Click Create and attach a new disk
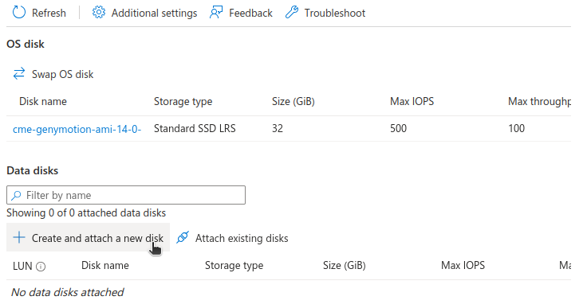 tap(88, 237)
